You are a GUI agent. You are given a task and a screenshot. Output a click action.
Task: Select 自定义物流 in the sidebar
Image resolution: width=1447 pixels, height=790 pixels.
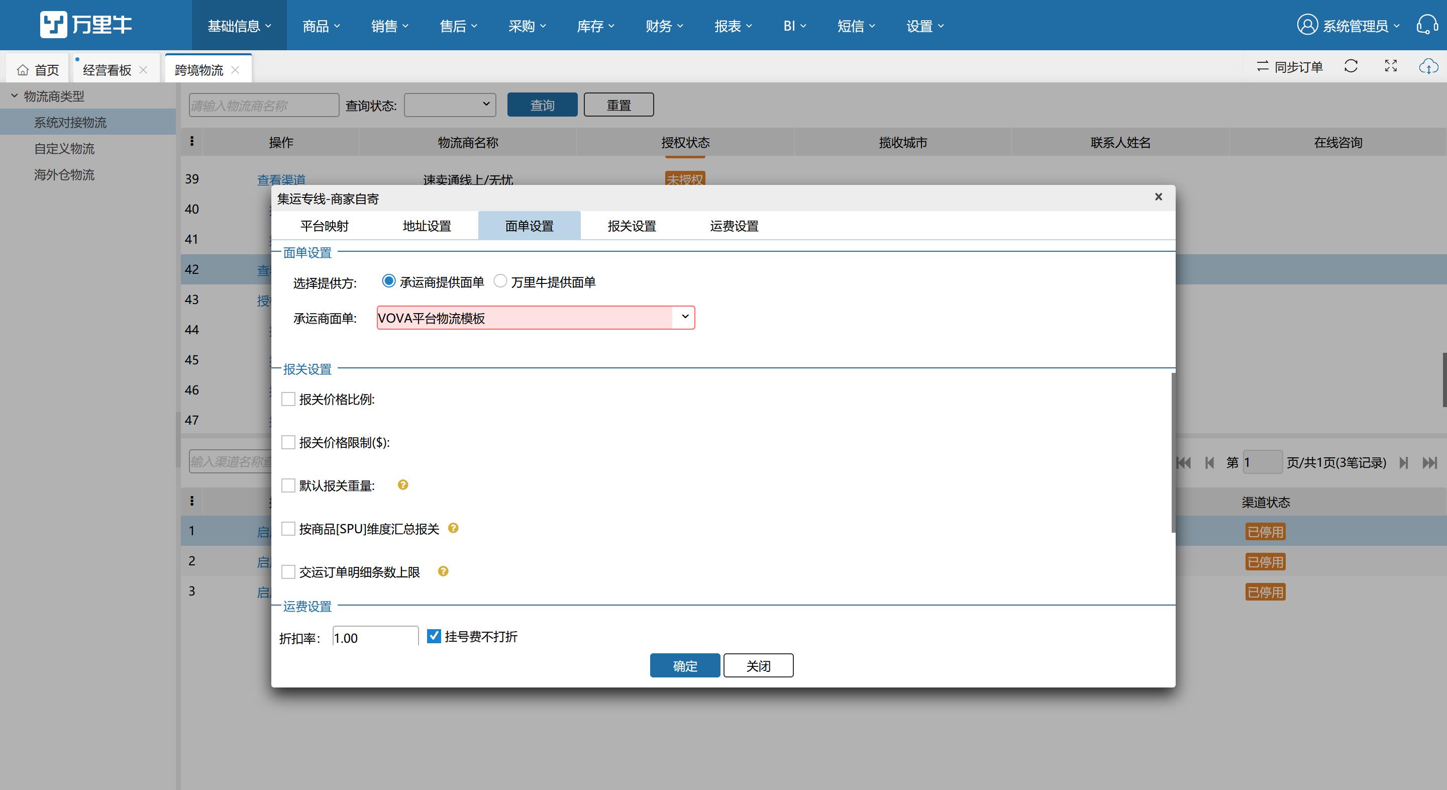[64, 148]
